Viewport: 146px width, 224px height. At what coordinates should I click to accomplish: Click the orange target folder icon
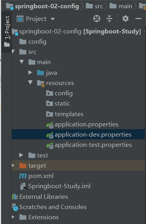pyautogui.click(x=23, y=166)
